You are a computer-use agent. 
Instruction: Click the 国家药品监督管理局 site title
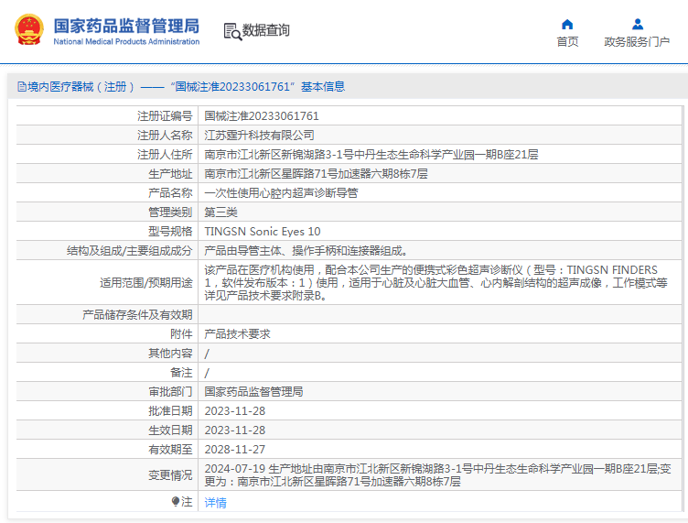tap(126, 26)
